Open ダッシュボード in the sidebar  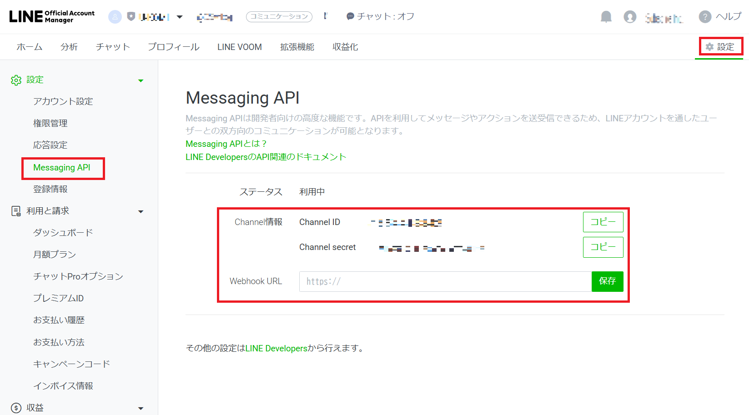tap(63, 233)
